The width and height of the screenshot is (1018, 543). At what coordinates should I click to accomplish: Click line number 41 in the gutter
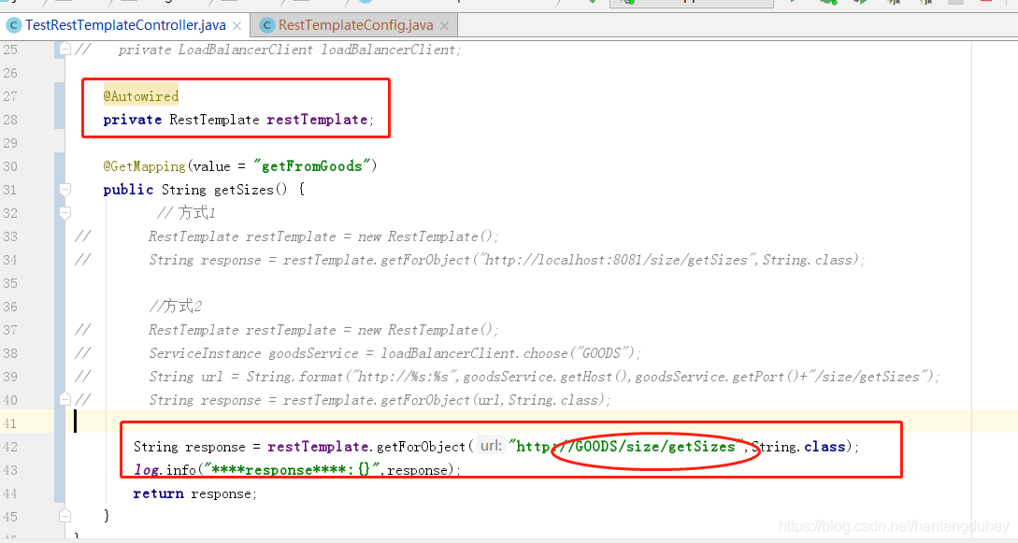9,423
